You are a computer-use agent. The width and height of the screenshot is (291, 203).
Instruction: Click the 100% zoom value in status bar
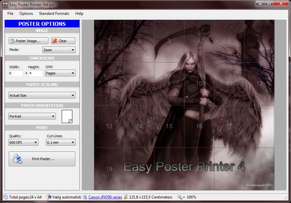[191, 197]
